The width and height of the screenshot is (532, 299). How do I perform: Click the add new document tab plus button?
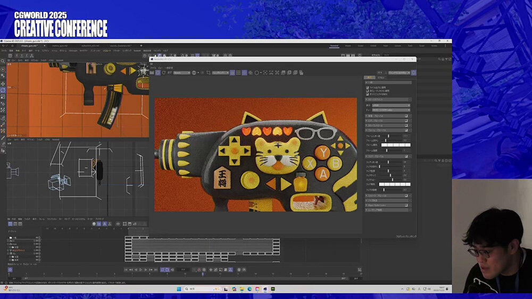click(x=141, y=46)
